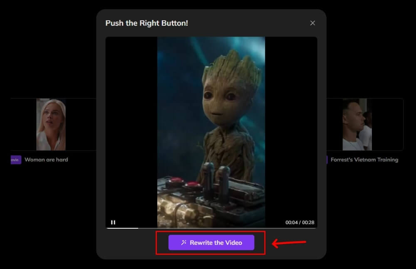The image size is (416, 269).
Task: Click the 00:04 / 00:28 time display
Action: (300, 222)
